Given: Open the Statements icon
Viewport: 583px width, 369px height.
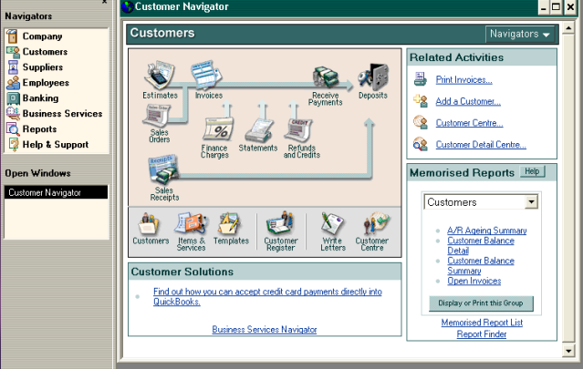Looking at the screenshot, I should click(259, 130).
